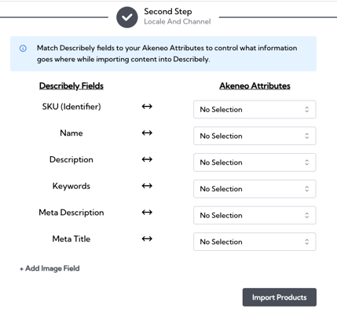
Task: Click the Import Products button
Action: point(280,297)
